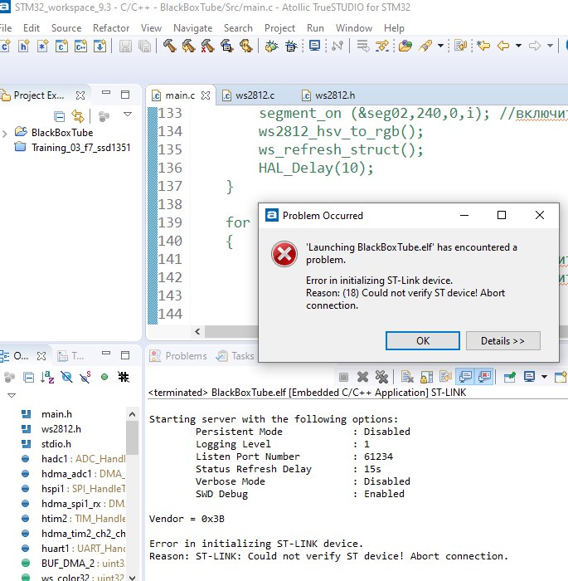Select stdio.h in the Outline list
Viewport: 568px width, 581px height.
tap(56, 444)
